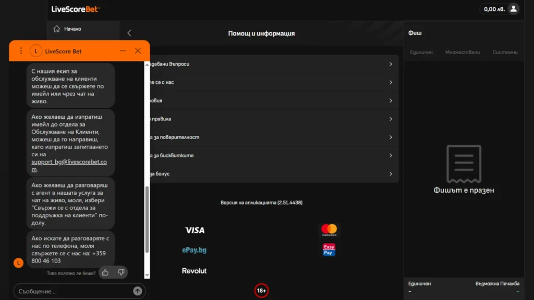Expand the правила row chevron
The height and width of the screenshot is (300, 534).
[391, 119]
